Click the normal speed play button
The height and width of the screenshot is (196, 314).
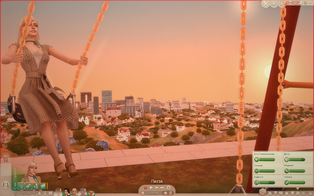click(x=151, y=188)
